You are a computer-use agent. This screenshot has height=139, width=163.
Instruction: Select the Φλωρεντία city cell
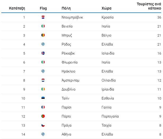[x=69, y=62]
